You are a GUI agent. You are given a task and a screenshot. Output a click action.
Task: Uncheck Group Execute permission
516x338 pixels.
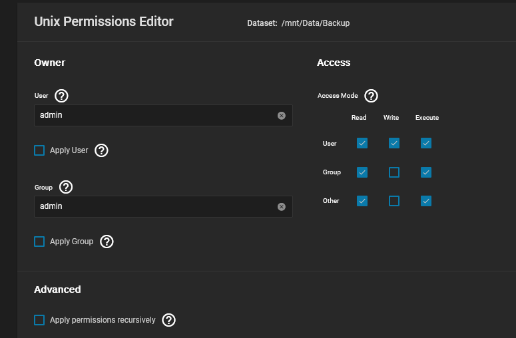426,172
